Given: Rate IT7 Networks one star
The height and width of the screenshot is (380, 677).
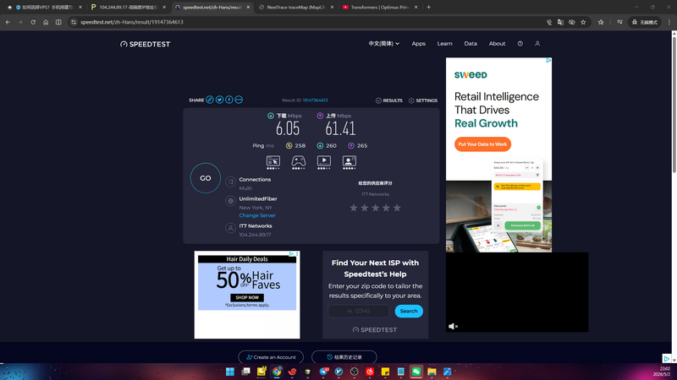Looking at the screenshot, I should [354, 208].
